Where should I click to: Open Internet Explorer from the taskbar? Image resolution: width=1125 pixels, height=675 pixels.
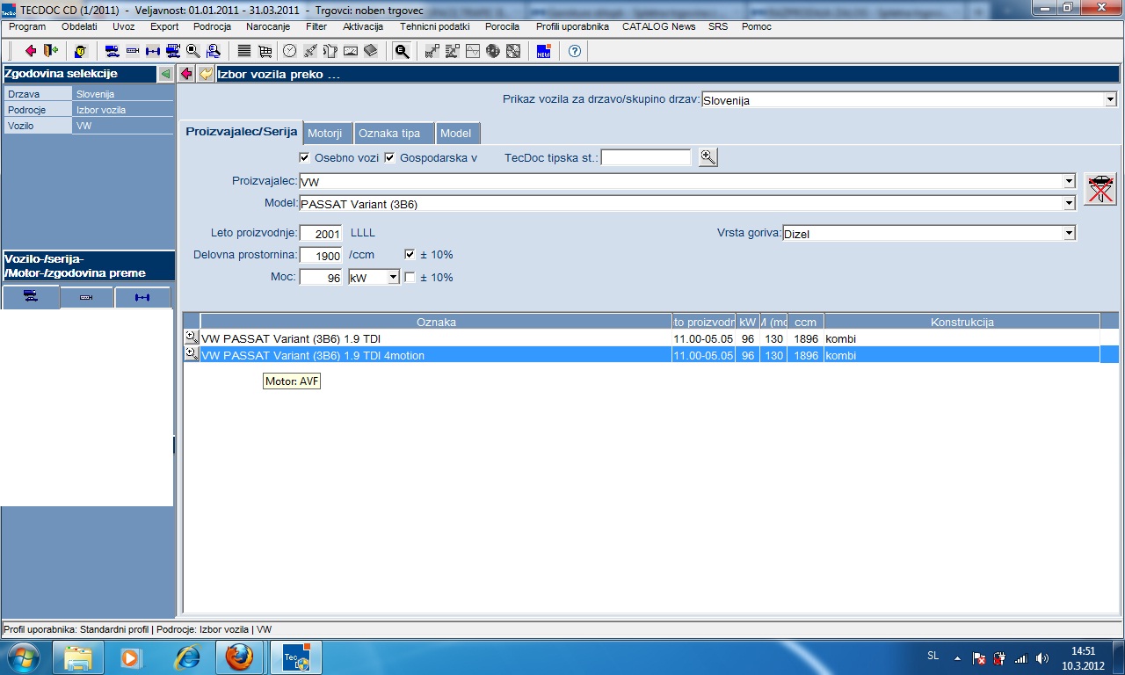[188, 657]
